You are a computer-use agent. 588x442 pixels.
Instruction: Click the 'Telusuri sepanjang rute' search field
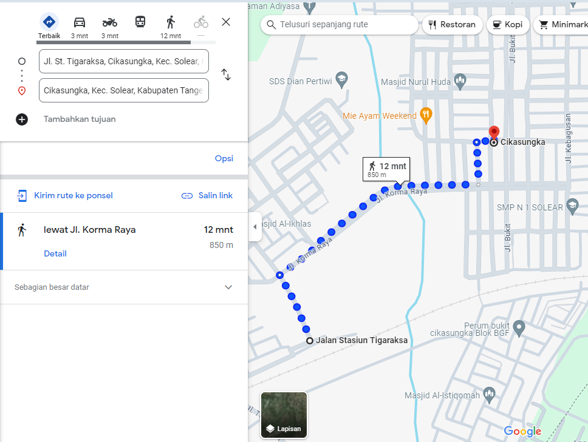(339, 25)
